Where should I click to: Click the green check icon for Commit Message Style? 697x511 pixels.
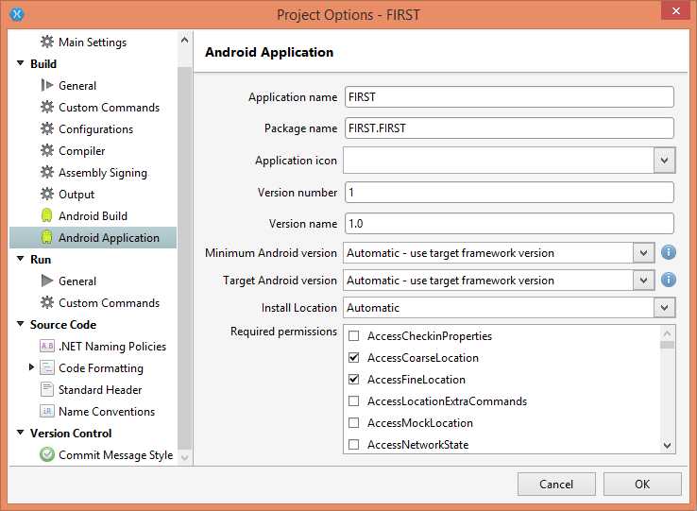tap(47, 454)
